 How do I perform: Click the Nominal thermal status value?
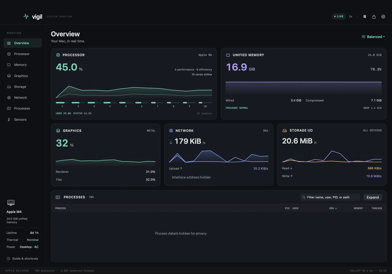pos(33,240)
